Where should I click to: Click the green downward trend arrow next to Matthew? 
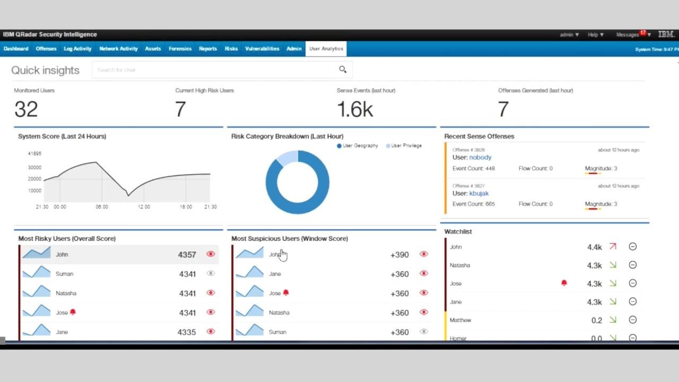[613, 320]
